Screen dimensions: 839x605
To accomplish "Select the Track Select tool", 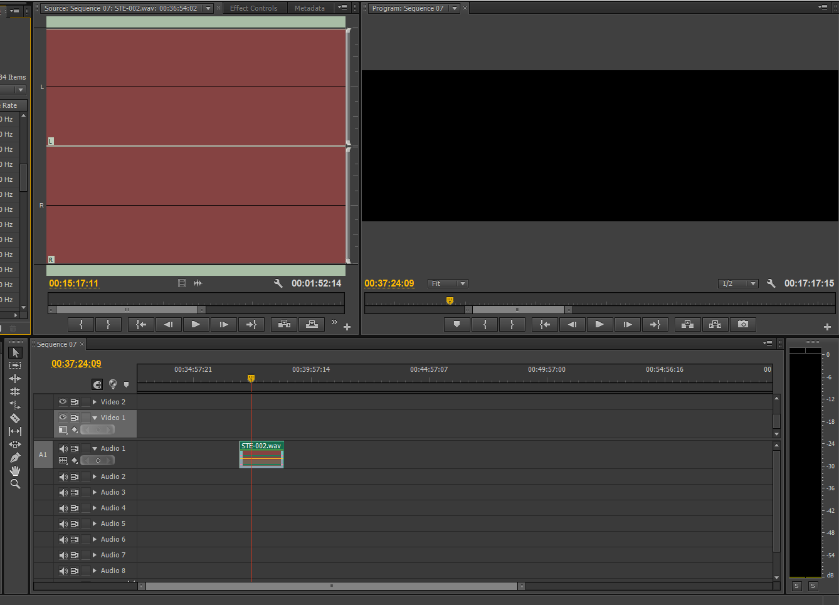I will coord(15,365).
